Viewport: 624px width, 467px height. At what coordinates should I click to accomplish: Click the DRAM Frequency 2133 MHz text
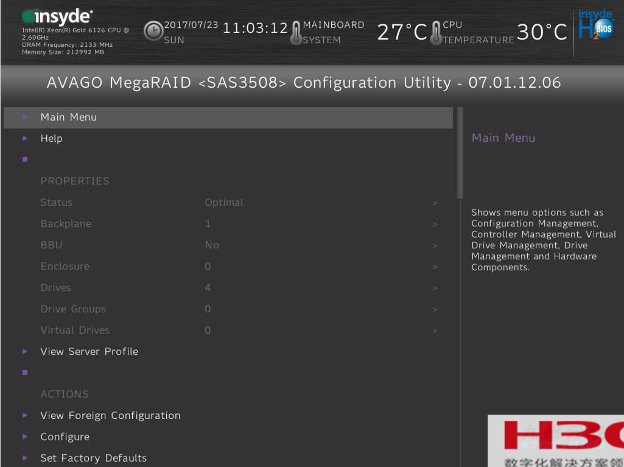tap(67, 45)
